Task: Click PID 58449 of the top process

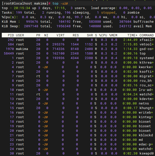Action: [9, 54]
